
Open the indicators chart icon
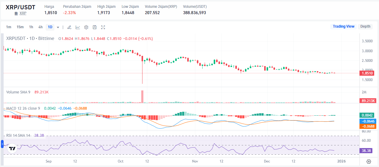pyautogui.click(x=78, y=27)
